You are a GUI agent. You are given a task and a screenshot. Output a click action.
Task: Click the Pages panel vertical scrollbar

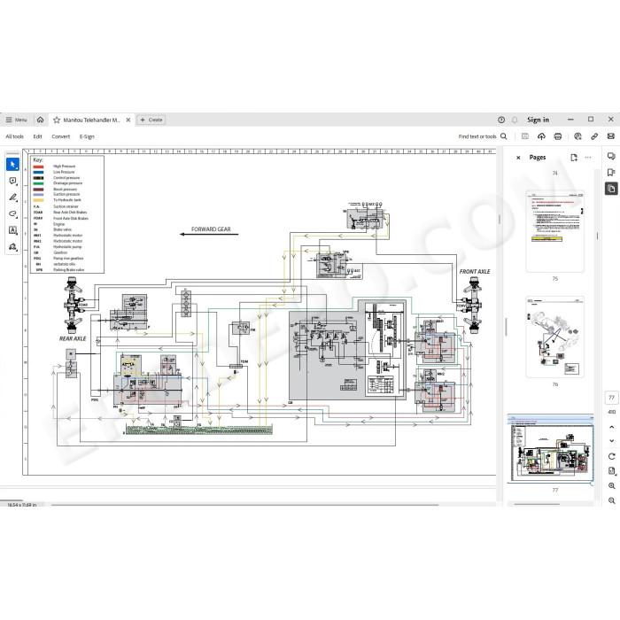[x=597, y=236]
